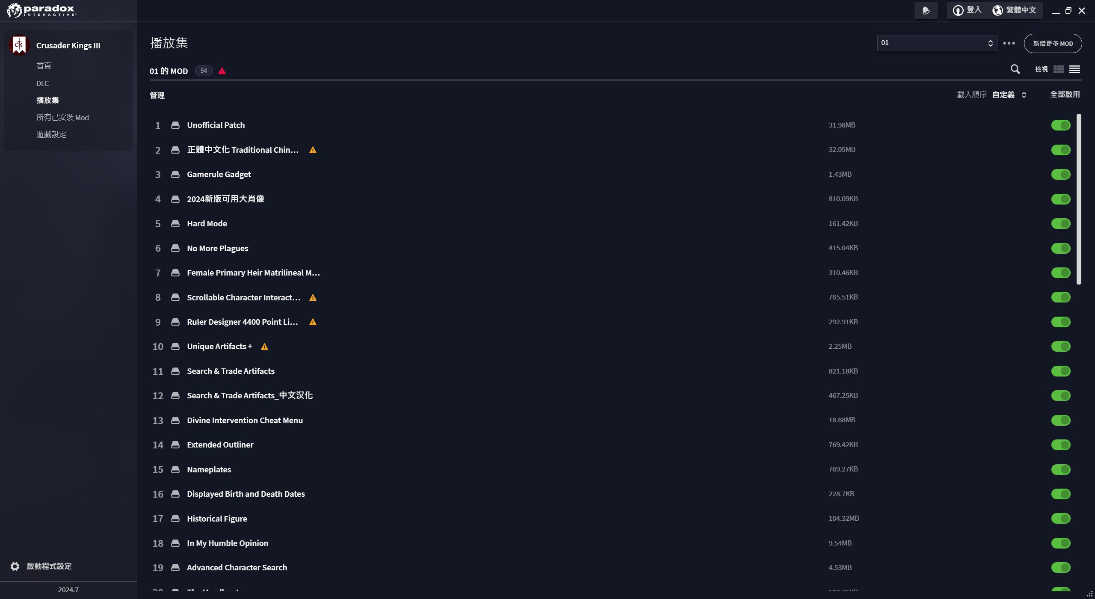Open the mod search magnifier
Image resolution: width=1095 pixels, height=599 pixels.
(x=1015, y=69)
